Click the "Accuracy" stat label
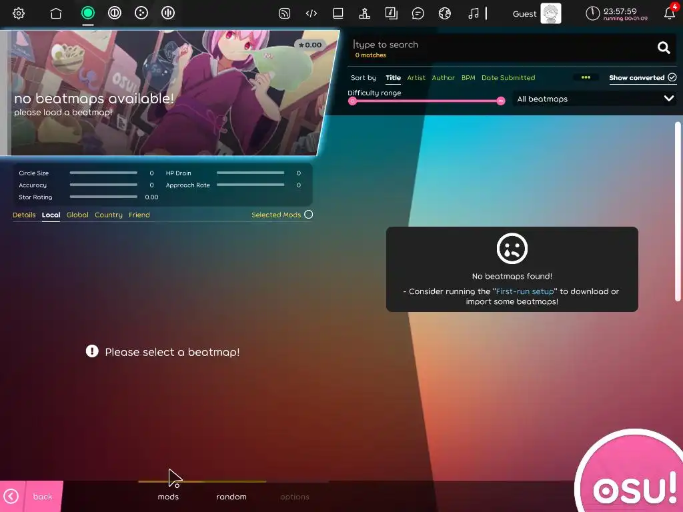This screenshot has height=512, width=683. 33,185
